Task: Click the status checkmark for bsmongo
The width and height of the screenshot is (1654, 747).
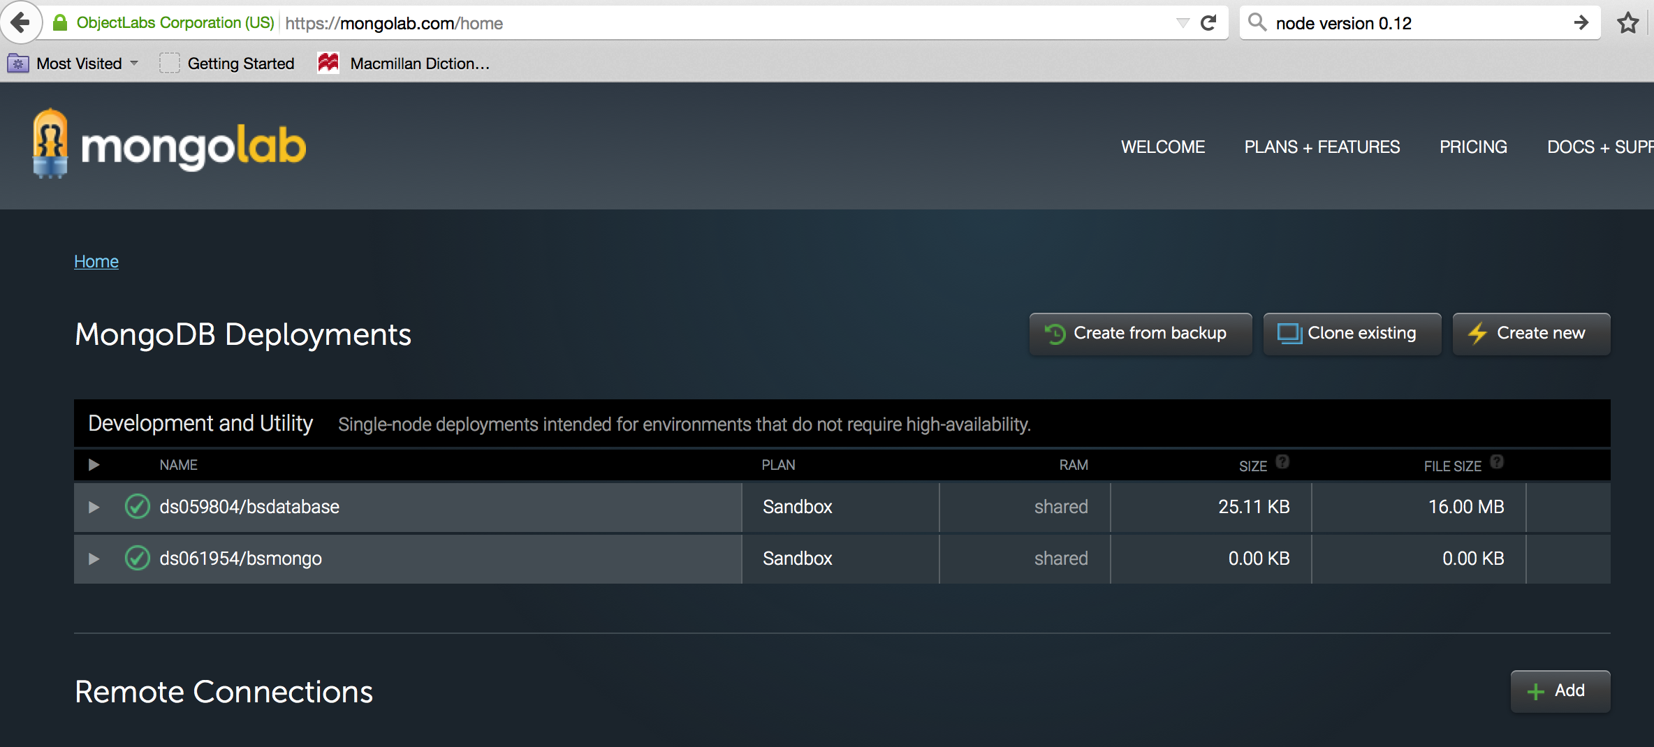Action: (x=137, y=559)
